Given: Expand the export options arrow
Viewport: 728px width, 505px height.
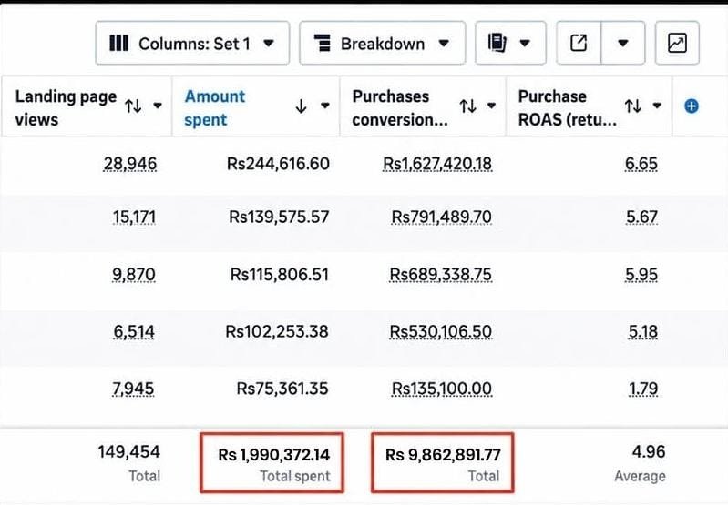Looking at the screenshot, I should pyautogui.click(x=623, y=43).
